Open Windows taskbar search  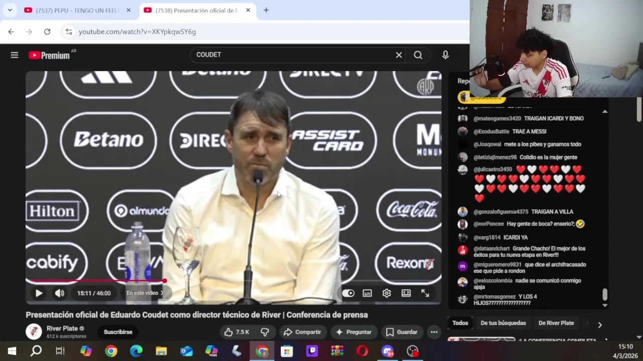pos(36,351)
